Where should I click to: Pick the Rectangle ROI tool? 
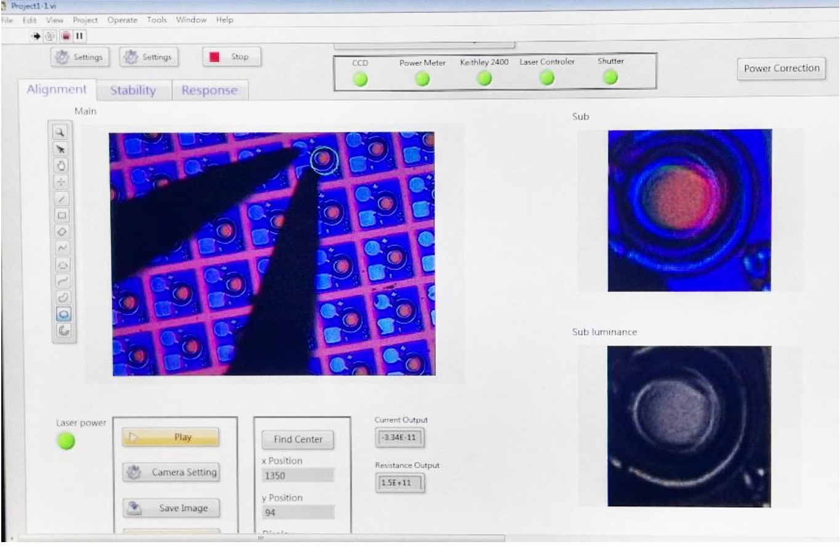(x=63, y=215)
